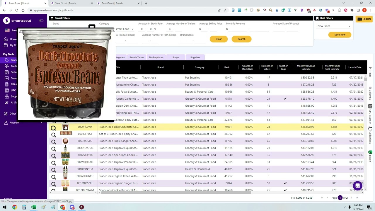Select page 2 in pagination
The width and height of the screenshot is (375, 211).
pyautogui.click(x=347, y=198)
